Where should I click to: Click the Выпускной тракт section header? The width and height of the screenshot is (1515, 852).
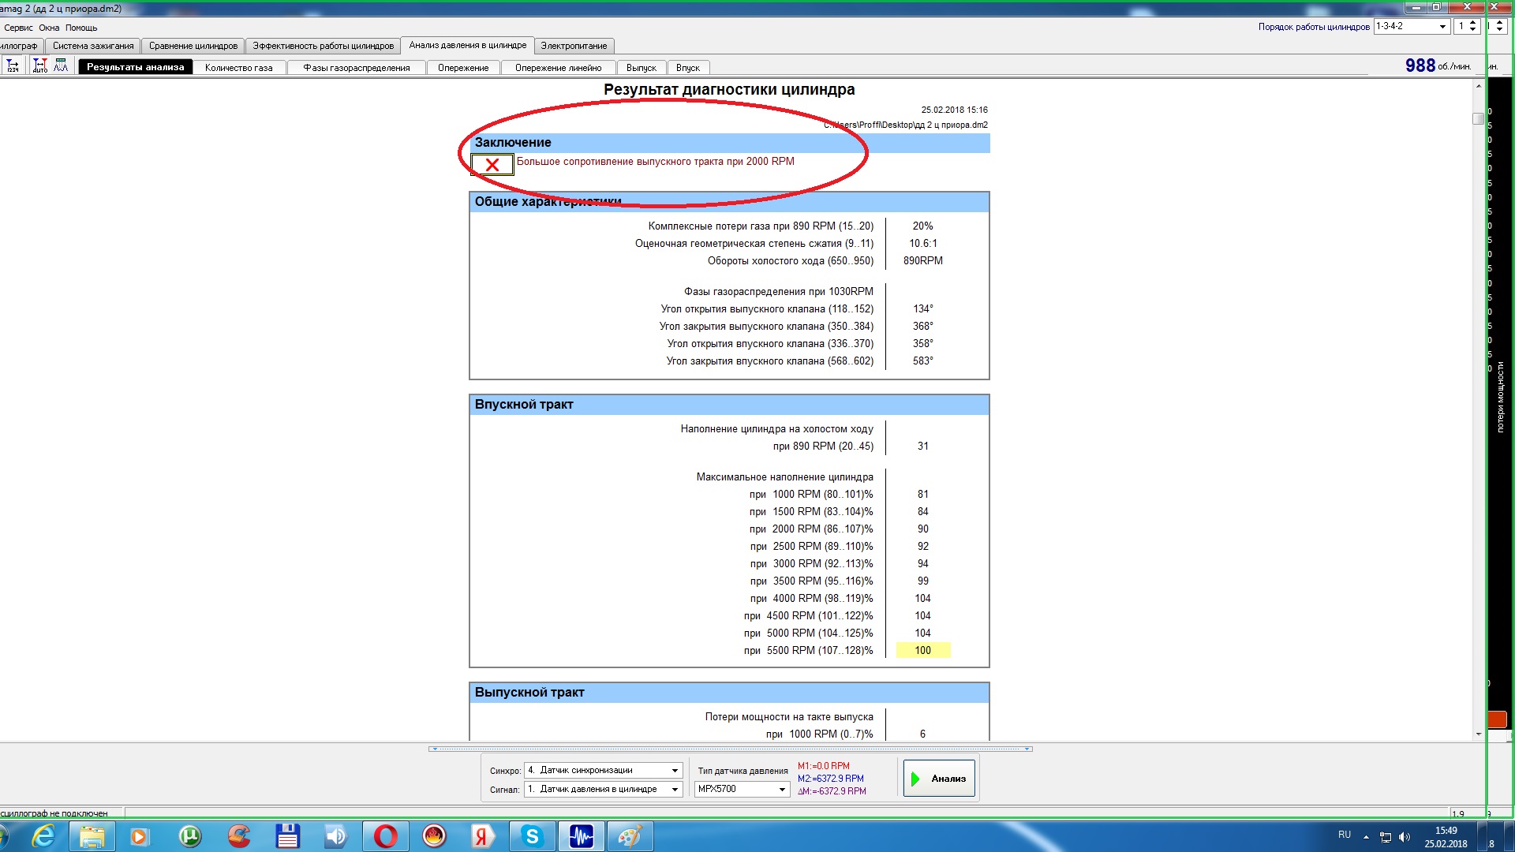[730, 693]
